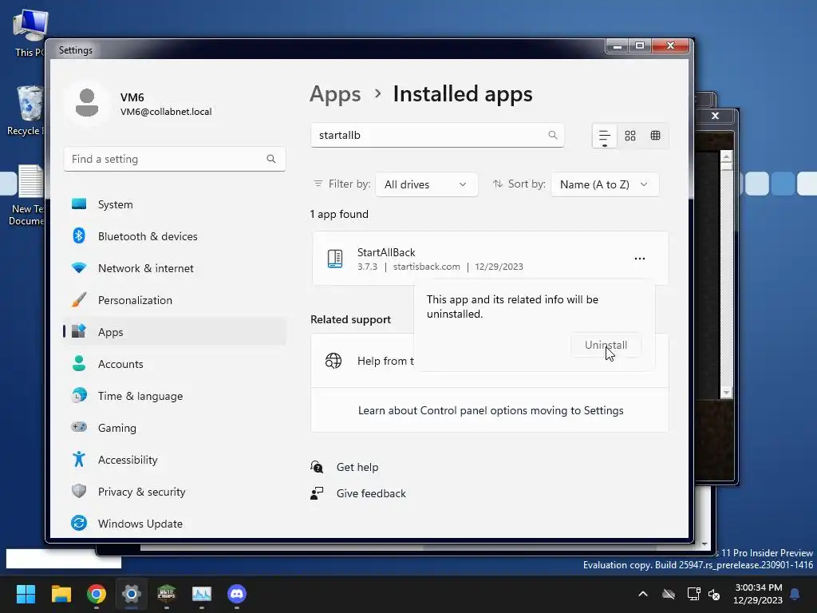Click the Find a setting search box
The height and width of the screenshot is (613, 817).
tap(174, 159)
